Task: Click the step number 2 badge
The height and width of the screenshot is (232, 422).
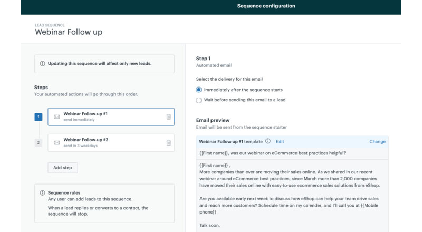Action: [x=39, y=142]
